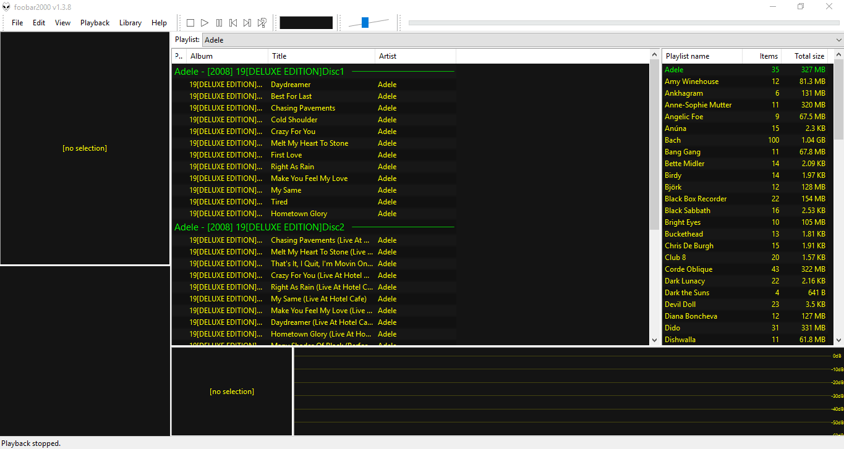Open the File menu
Screen dimensions: 844x449
pos(17,23)
